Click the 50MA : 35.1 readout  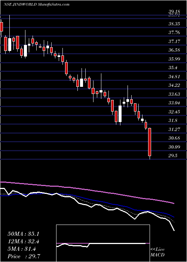23,234
